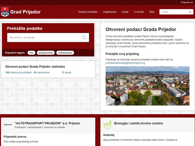Viewport: 195px width, 146px height.
Task: Click the magnifier icon in the header search
Action: pyautogui.click(x=190, y=12)
